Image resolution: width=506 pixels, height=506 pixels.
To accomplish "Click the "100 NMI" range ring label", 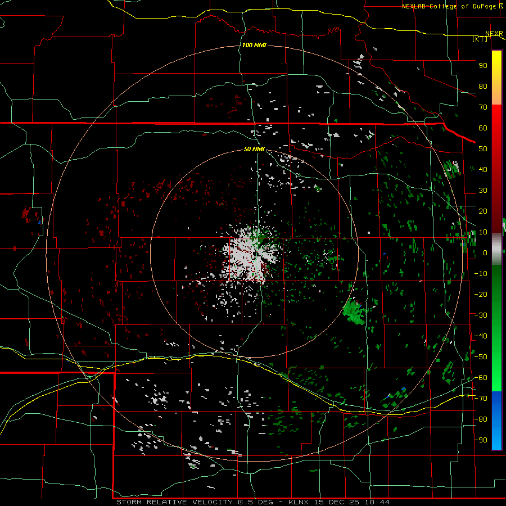I will [254, 45].
